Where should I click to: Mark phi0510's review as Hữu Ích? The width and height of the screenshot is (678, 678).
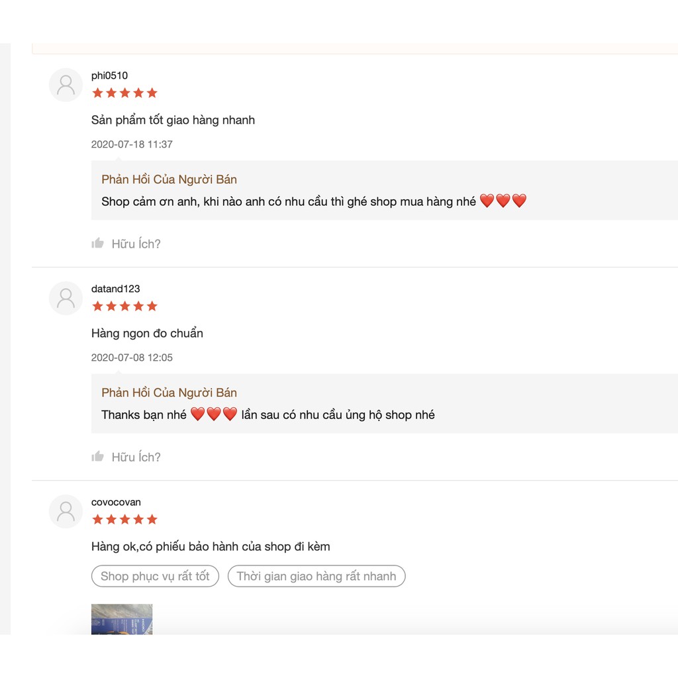pos(136,244)
